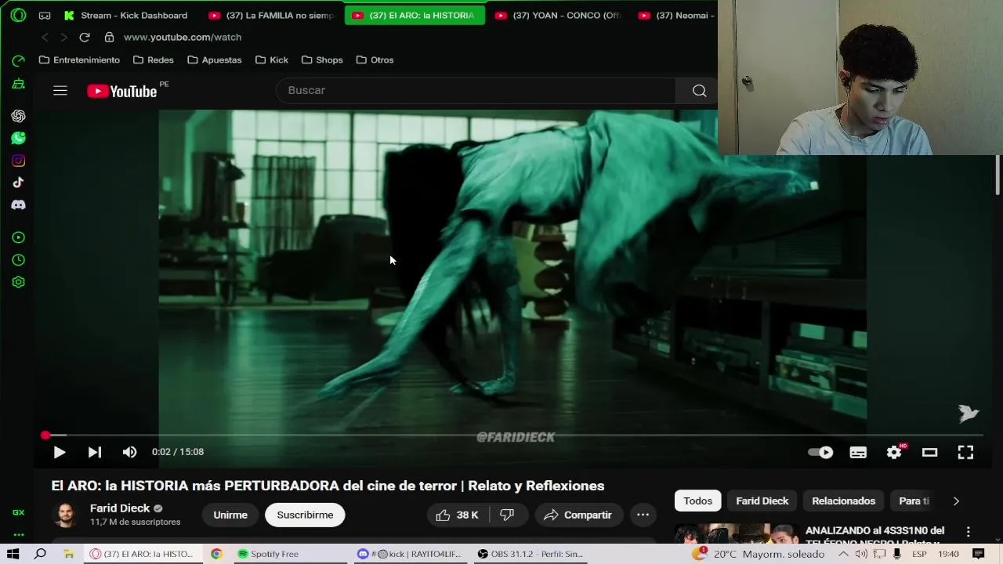Reload the current YouTube page
Viewport: 1003px width, 564px height.
[85, 37]
